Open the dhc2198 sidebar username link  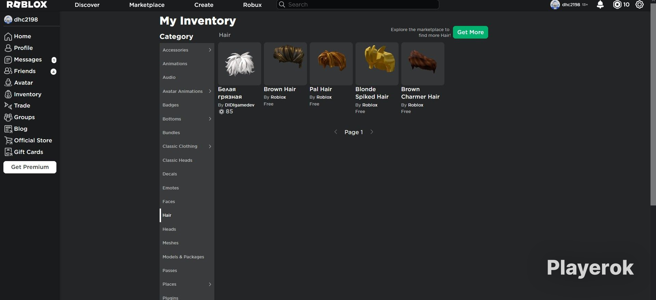point(26,19)
